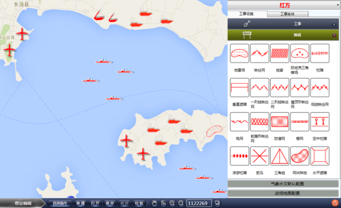Click the zoom in magnifier button

point(172,203)
